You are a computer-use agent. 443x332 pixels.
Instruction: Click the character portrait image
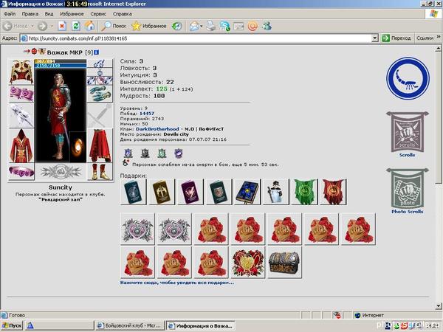(x=61, y=116)
